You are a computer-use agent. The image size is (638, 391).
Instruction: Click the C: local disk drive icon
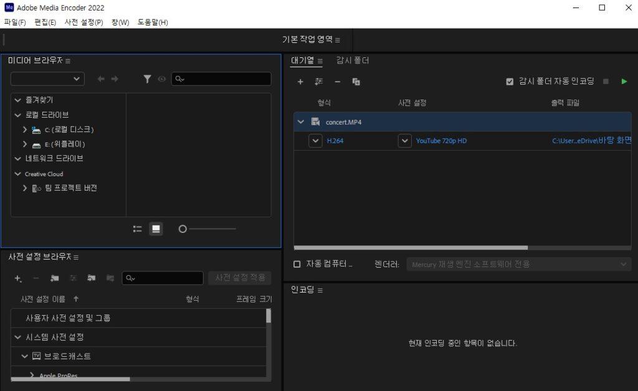coord(36,130)
